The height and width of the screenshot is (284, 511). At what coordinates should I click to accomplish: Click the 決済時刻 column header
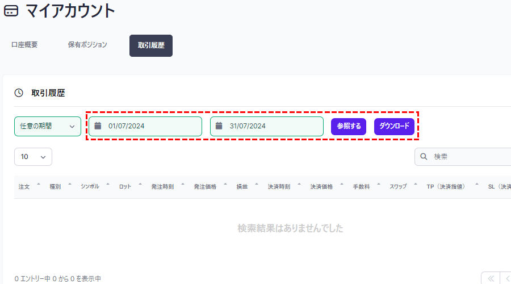click(279, 187)
